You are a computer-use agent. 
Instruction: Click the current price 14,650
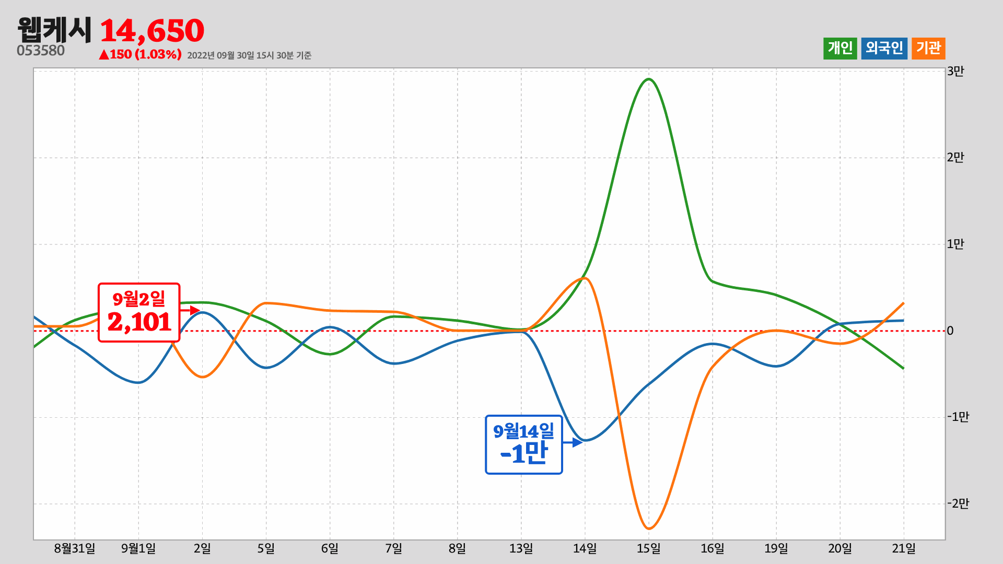(x=152, y=31)
